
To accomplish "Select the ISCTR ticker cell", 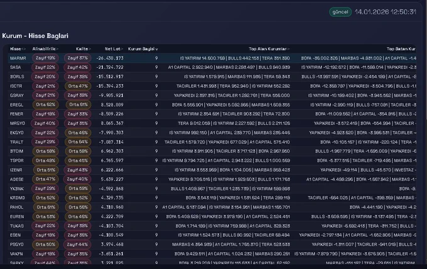I will [16, 86].
